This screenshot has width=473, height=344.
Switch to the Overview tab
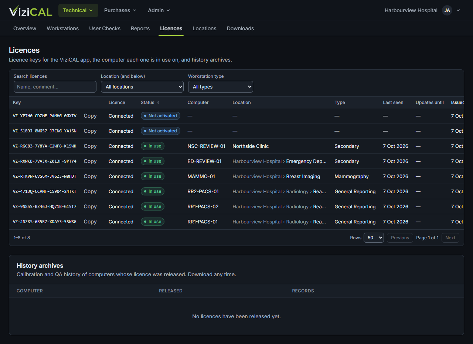tap(25, 28)
